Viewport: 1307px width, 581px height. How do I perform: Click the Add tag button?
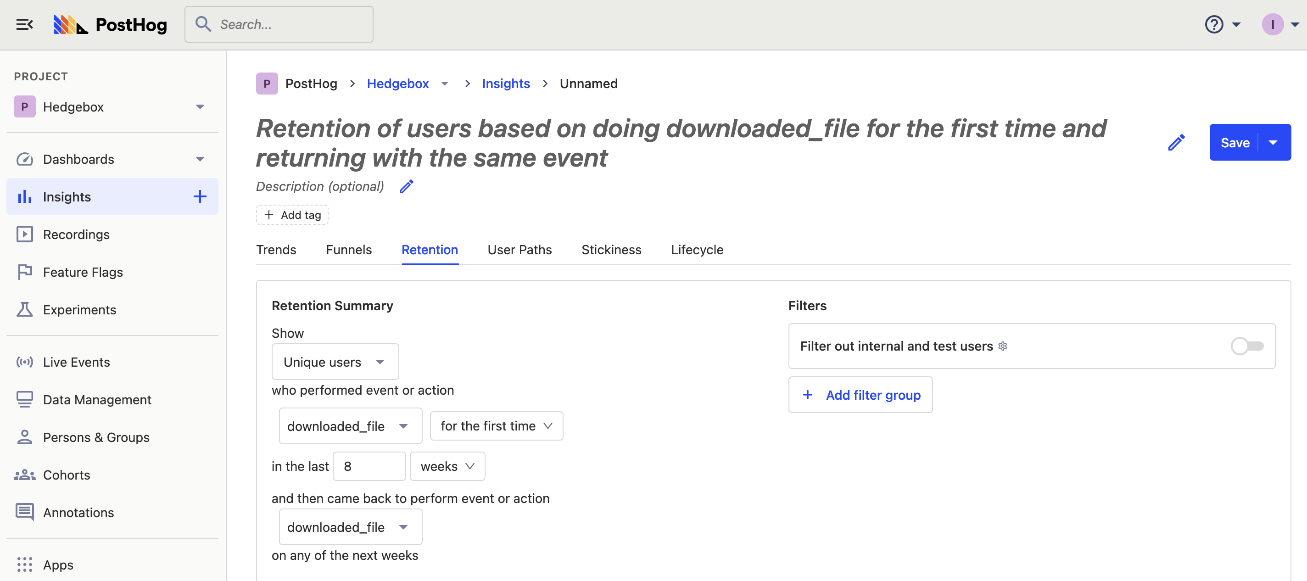292,215
